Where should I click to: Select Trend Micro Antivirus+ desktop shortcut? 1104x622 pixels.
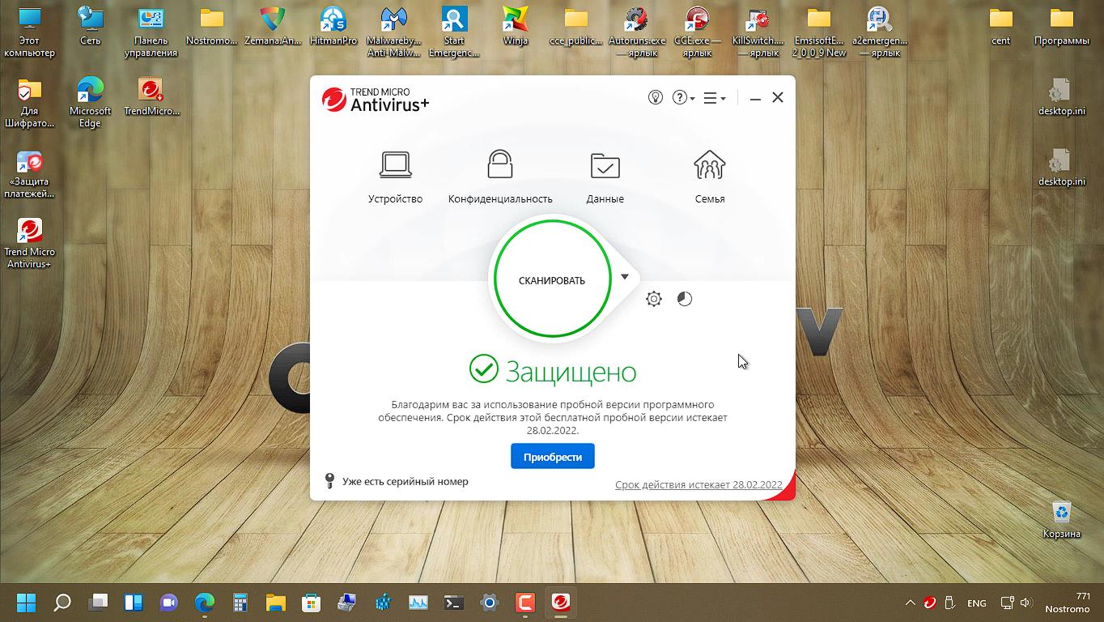coord(30,243)
